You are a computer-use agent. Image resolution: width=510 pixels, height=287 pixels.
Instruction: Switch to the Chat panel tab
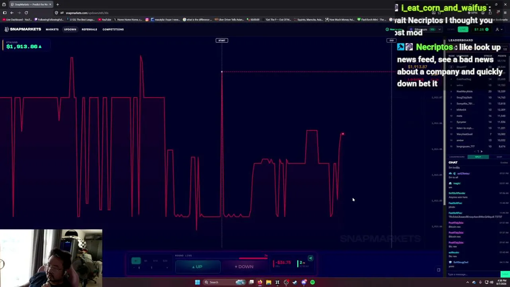click(x=499, y=157)
